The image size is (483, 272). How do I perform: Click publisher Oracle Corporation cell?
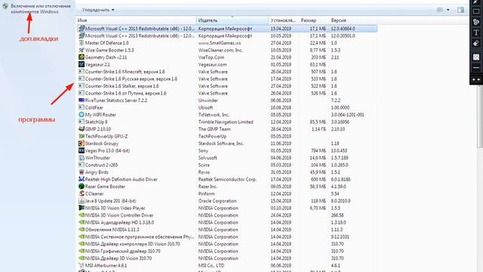(x=217, y=201)
